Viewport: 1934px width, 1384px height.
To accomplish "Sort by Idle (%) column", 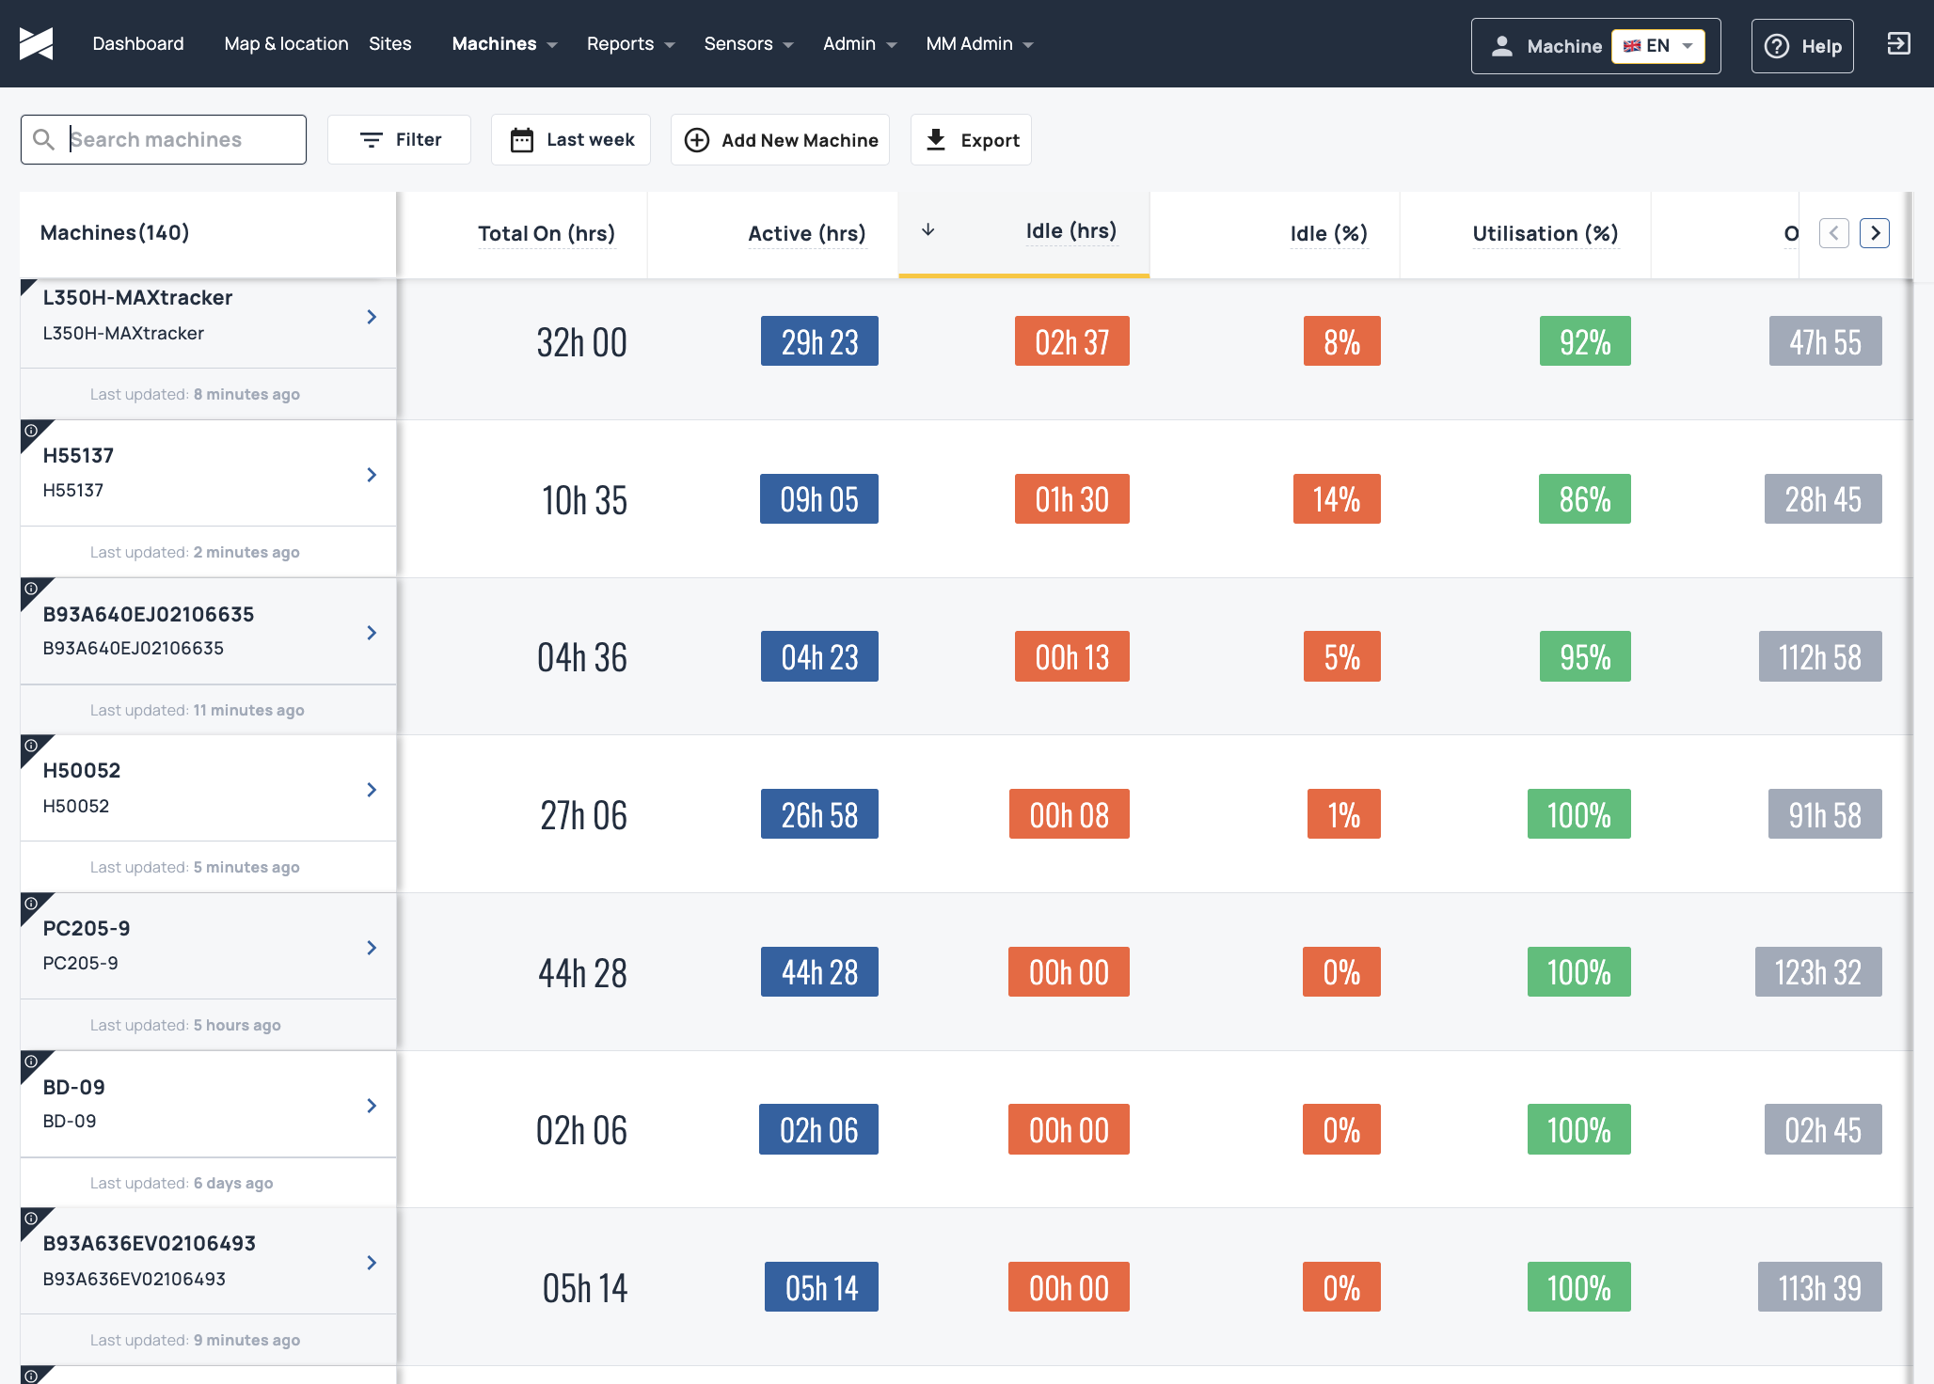I will pyautogui.click(x=1328, y=233).
